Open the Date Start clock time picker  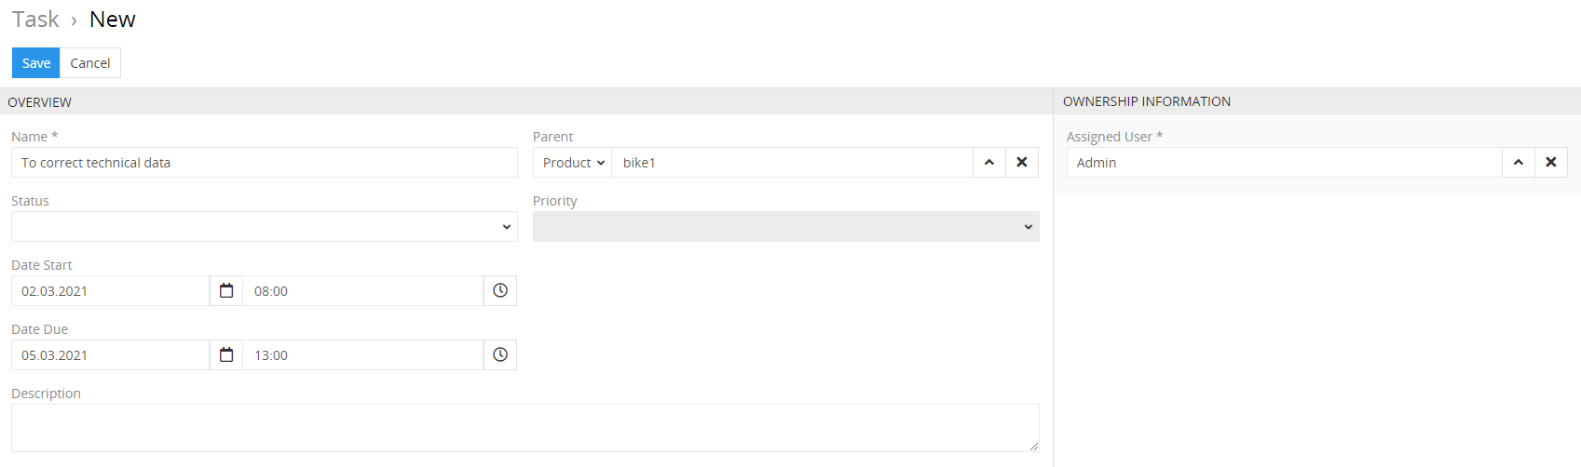coord(500,291)
